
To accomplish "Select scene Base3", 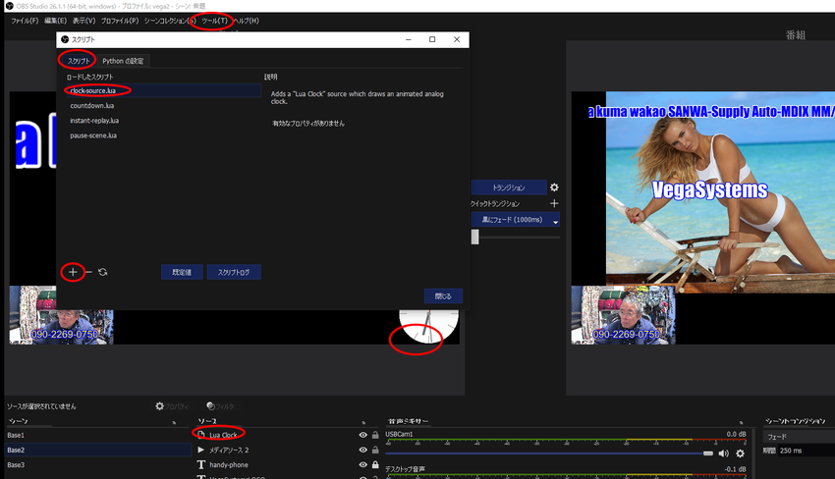I will point(98,464).
